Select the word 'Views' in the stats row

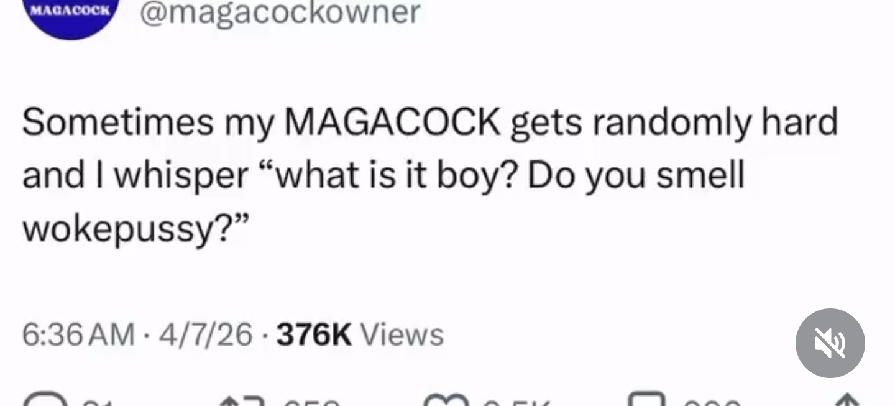(402, 335)
